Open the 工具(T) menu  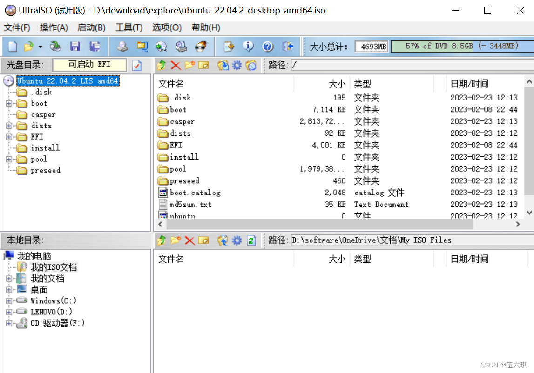coord(129,27)
